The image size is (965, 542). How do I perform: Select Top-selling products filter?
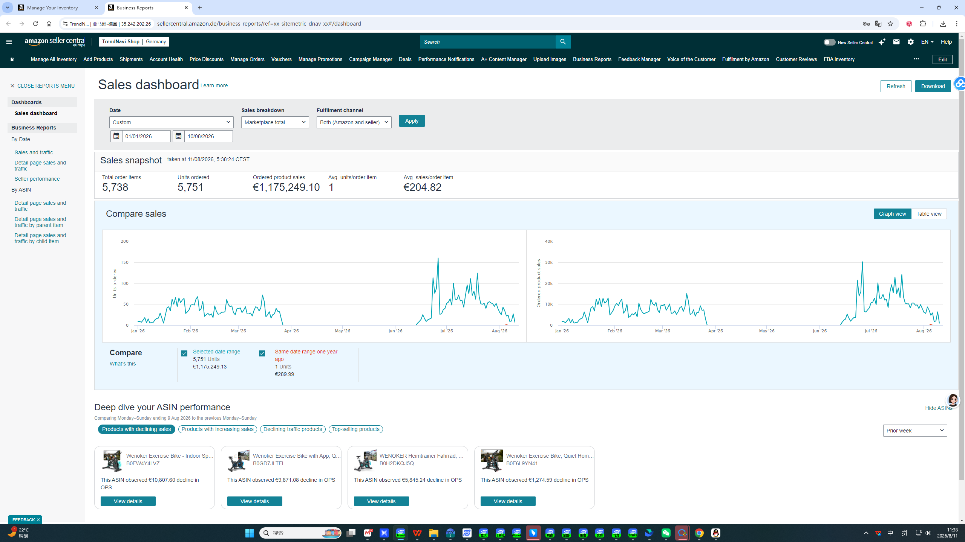[x=355, y=429]
